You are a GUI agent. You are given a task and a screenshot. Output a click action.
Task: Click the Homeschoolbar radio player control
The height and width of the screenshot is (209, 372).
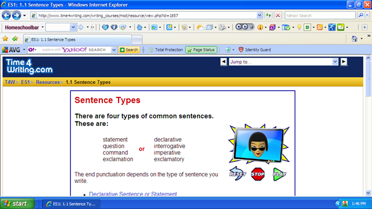[245, 27]
